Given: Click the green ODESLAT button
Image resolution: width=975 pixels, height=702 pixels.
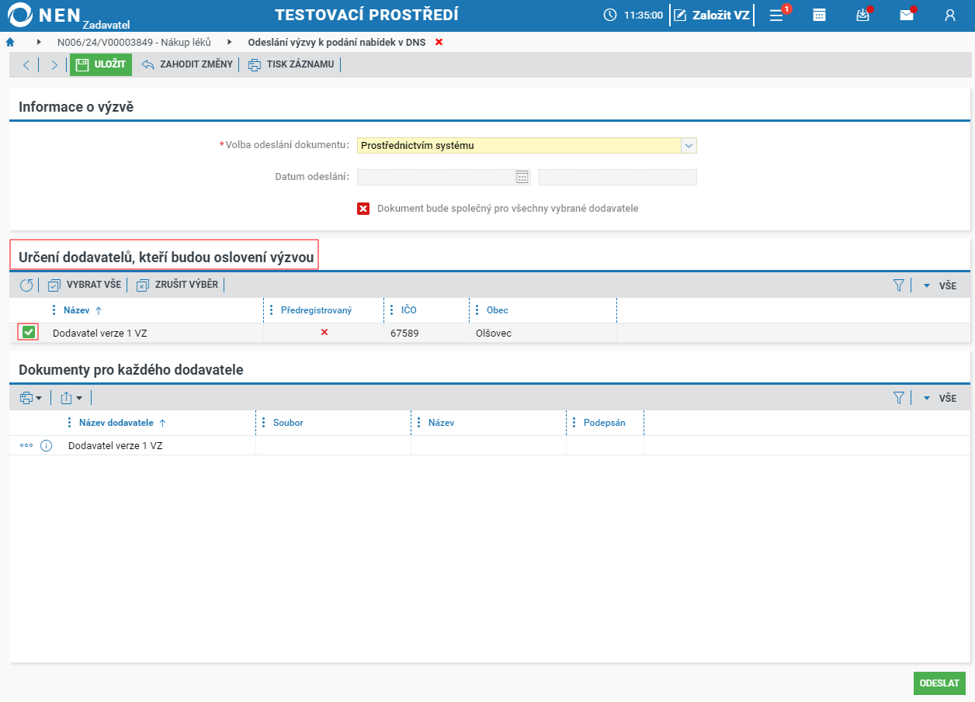Looking at the screenshot, I should coord(939,683).
